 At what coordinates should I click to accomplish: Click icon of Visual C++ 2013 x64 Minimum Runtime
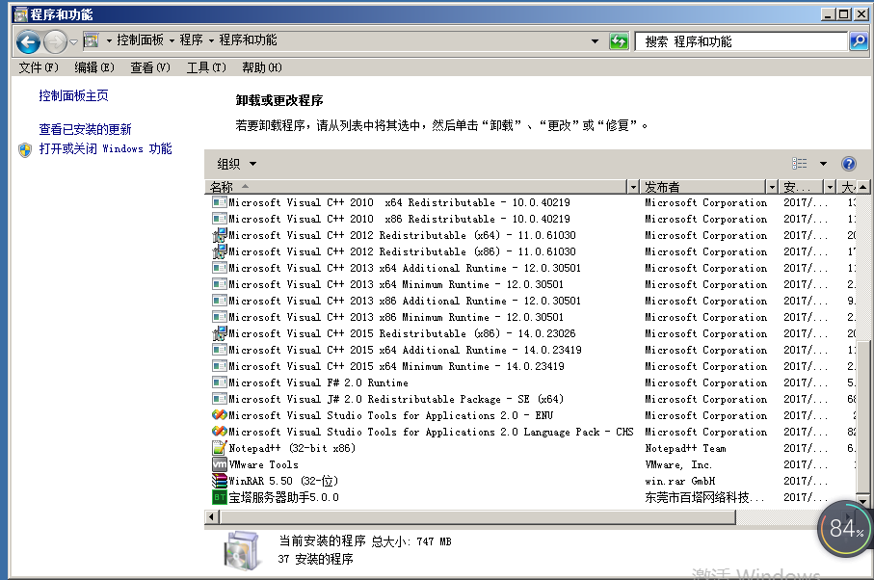click(x=220, y=284)
